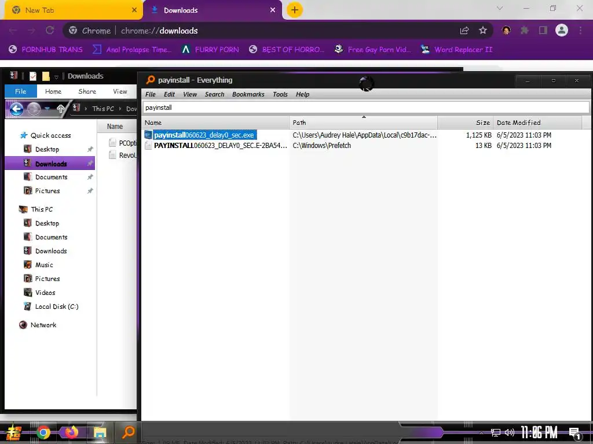Click volume speaker icon in system tray

pyautogui.click(x=510, y=432)
